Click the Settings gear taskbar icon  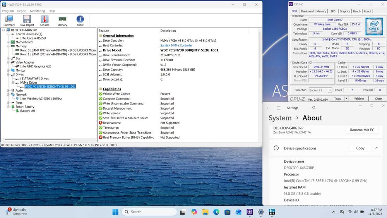260,212
